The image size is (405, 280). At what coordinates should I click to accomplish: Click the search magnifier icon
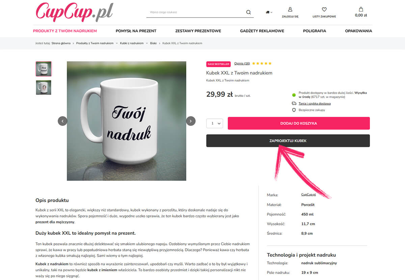248,12
